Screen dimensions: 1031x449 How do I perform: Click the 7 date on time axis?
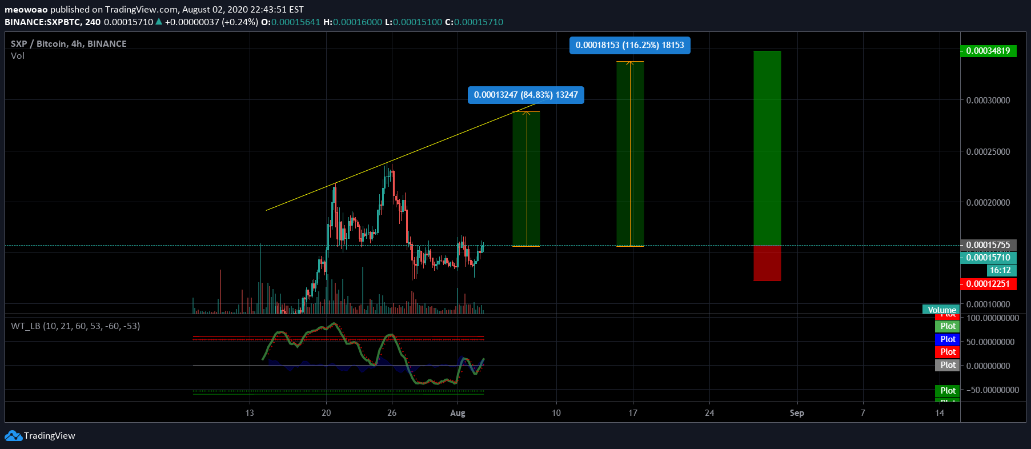click(863, 413)
